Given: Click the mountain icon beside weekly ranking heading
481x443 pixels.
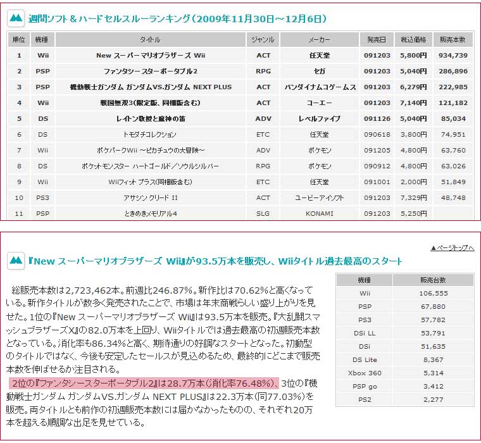Looking at the screenshot, I should pos(16,18).
